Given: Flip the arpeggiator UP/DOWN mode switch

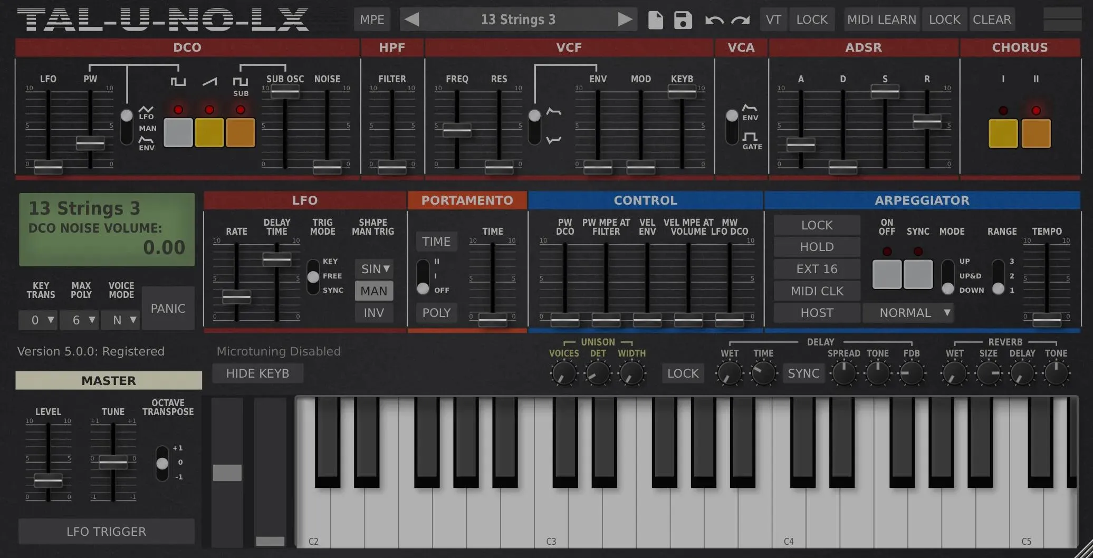Looking at the screenshot, I should [x=948, y=276].
